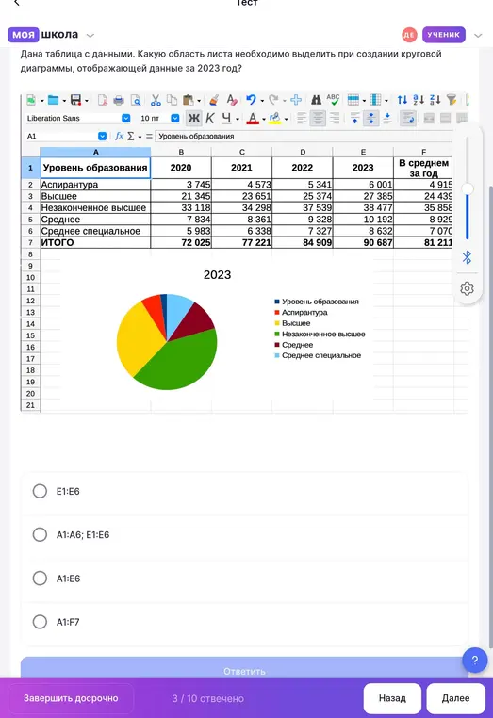The height and width of the screenshot is (718, 493).
Task: Click the Моя школа logo
Action: (43, 35)
